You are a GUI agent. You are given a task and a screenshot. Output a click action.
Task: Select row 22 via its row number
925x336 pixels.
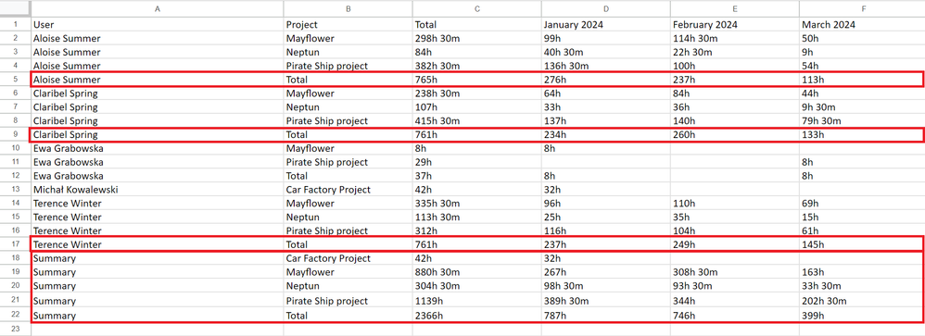click(x=16, y=316)
